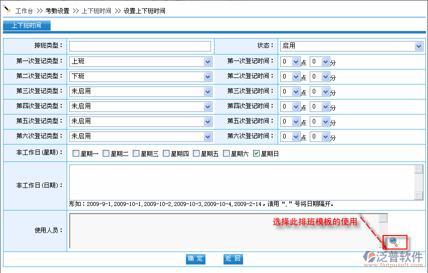Click the magnifier icon to select staff
Viewport: 428px width, 273px height.
393,242
